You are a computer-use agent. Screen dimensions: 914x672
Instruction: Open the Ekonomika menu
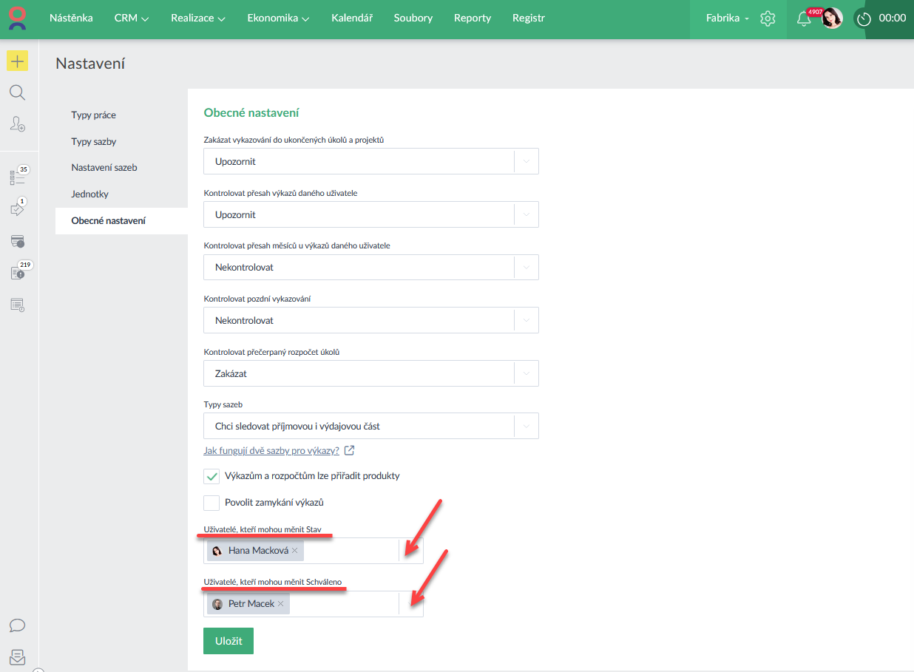pyautogui.click(x=278, y=18)
